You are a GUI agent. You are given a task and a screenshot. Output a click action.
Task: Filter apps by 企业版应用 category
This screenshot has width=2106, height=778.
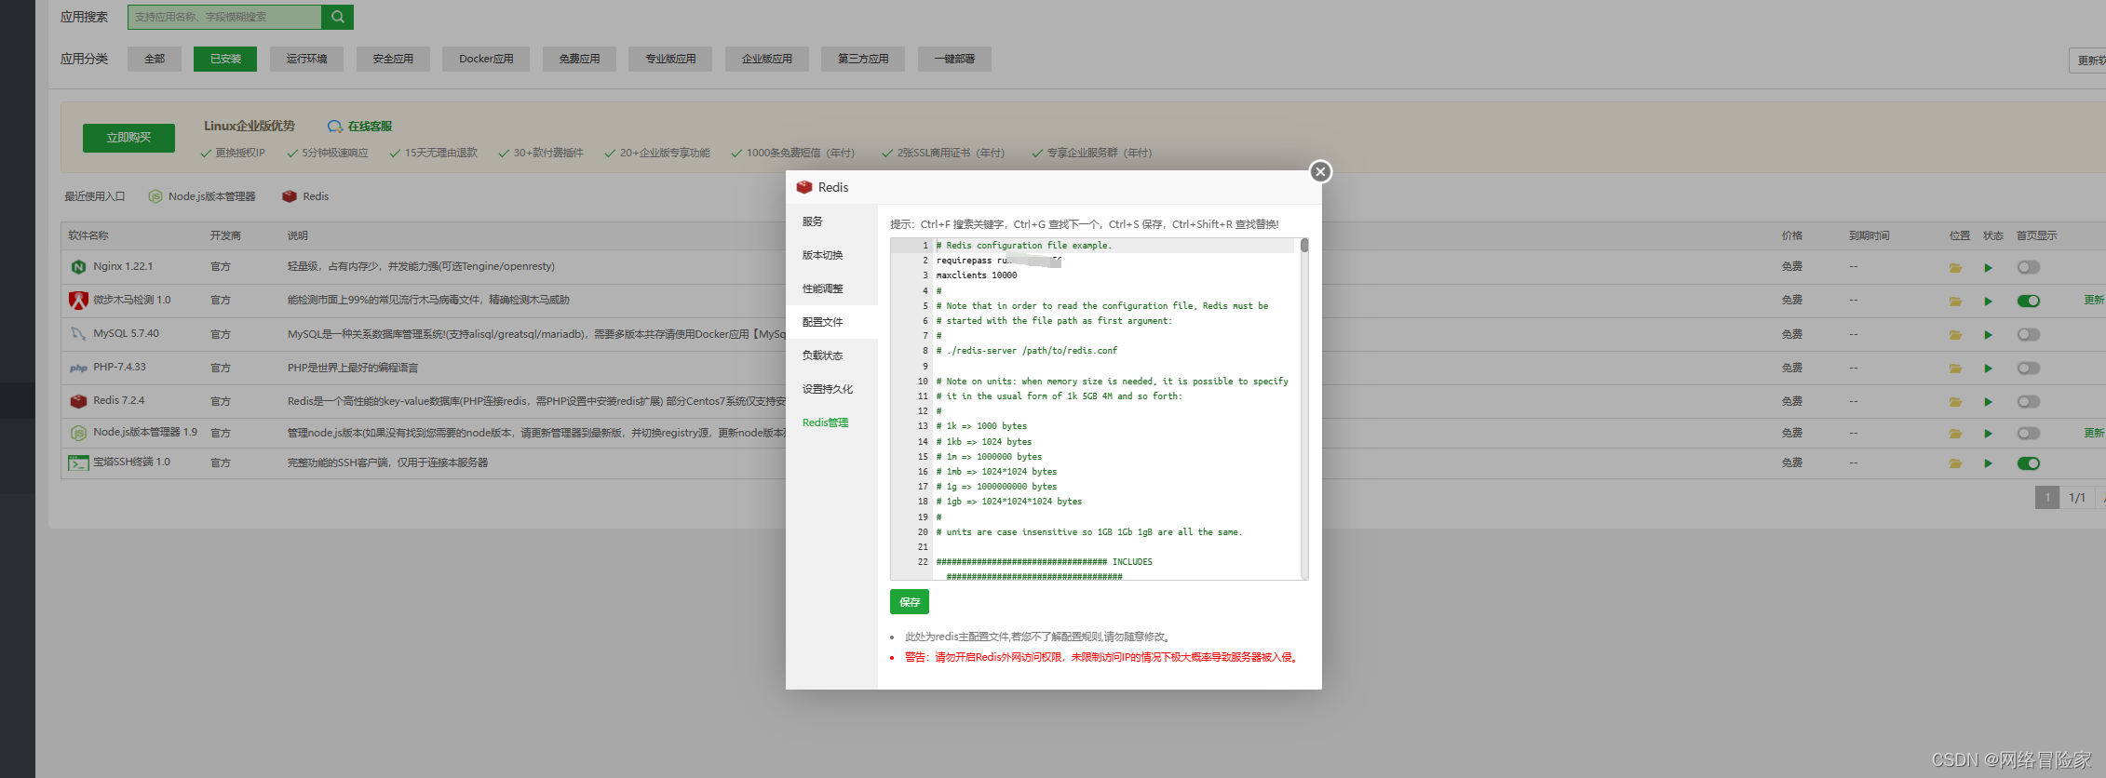click(x=767, y=59)
